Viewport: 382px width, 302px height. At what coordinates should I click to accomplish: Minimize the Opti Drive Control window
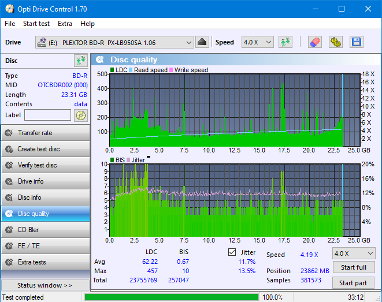point(316,9)
